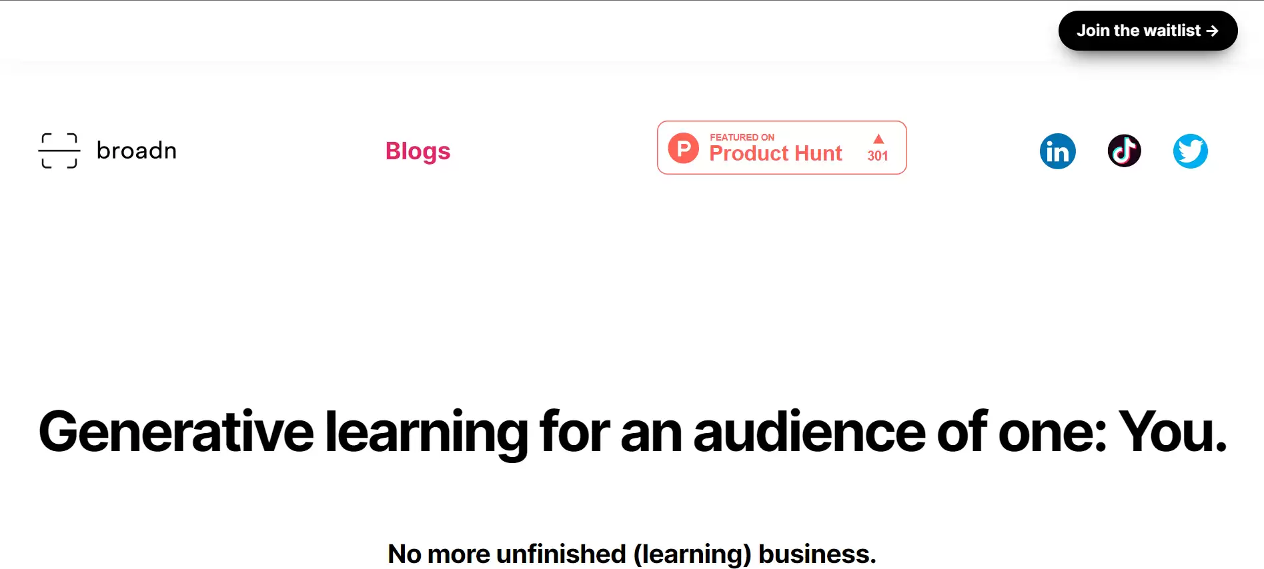This screenshot has width=1264, height=569.
Task: Open Twitter via the bird icon
Action: coord(1191,151)
